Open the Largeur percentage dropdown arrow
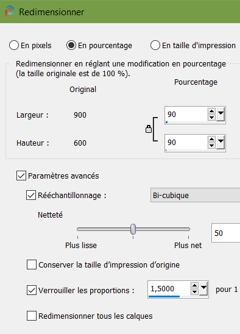Screen dimensions: 240x334 221,115
